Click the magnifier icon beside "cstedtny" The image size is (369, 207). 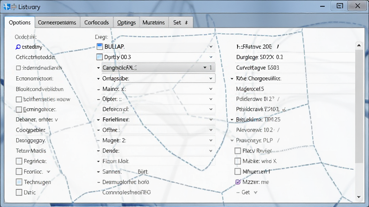[x=18, y=47]
